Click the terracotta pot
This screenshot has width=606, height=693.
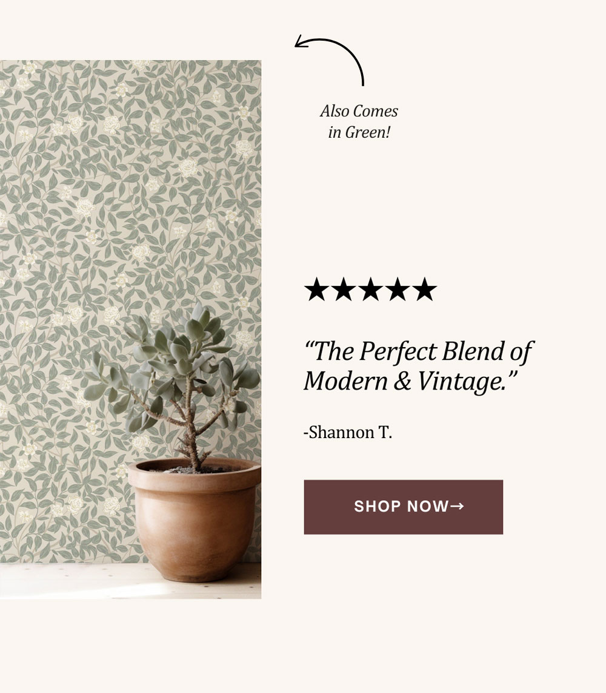pos(195,519)
